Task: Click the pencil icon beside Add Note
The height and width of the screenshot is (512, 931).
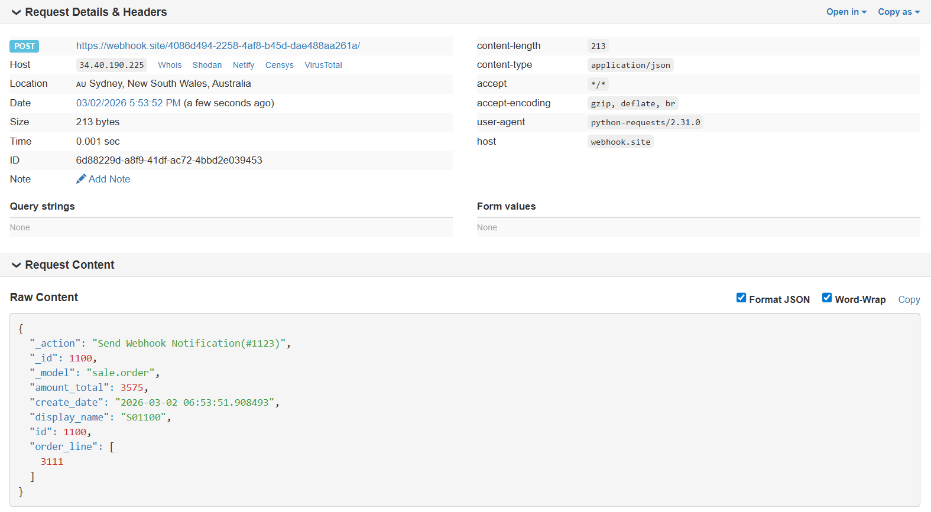Action: coord(81,179)
